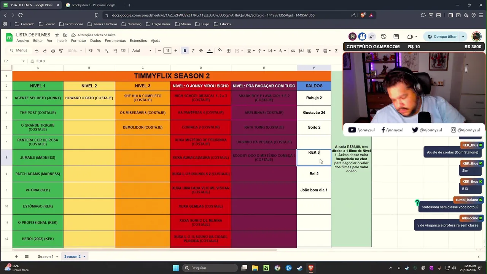Start a Meet call camera icon
The height and width of the screenshot is (274, 487).
[x=410, y=37]
